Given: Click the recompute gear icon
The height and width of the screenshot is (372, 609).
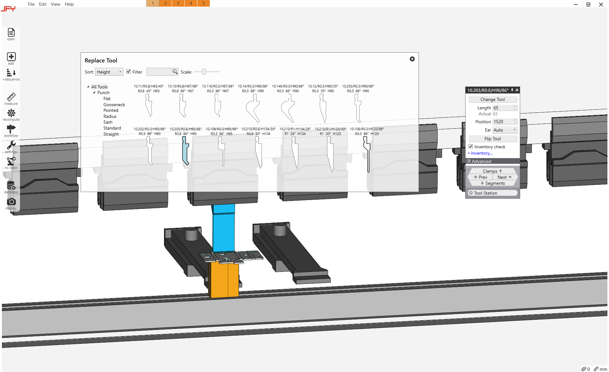Looking at the screenshot, I should [x=11, y=113].
